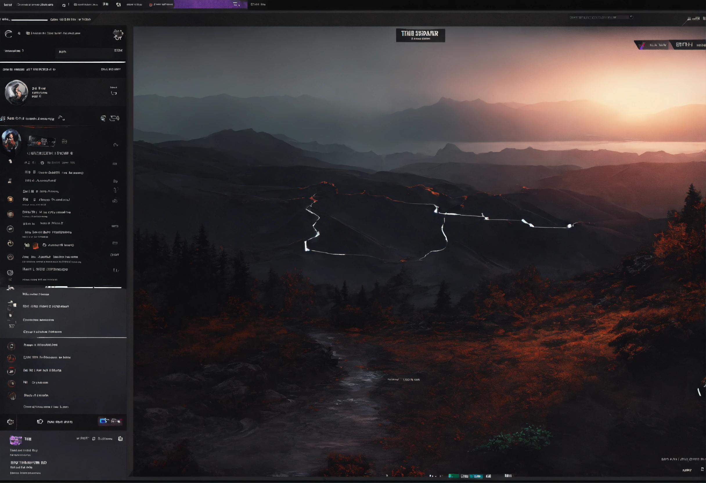Focus the search field in the upper-right header
The height and width of the screenshot is (483, 706).
point(601,17)
